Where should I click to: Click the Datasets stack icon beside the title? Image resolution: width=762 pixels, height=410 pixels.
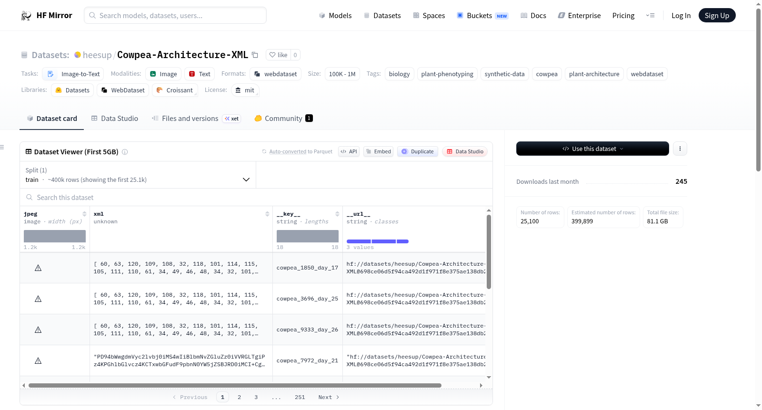[24, 55]
